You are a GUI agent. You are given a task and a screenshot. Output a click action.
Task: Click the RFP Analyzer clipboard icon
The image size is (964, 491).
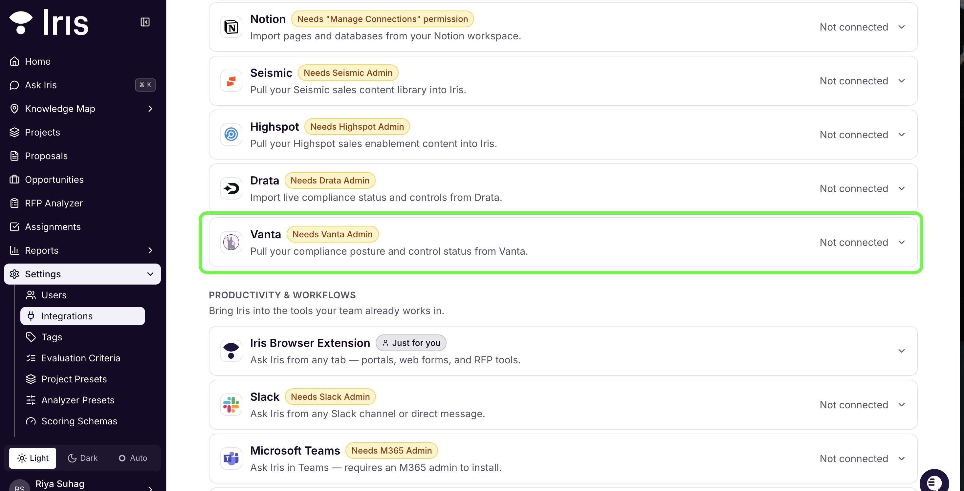[14, 203]
